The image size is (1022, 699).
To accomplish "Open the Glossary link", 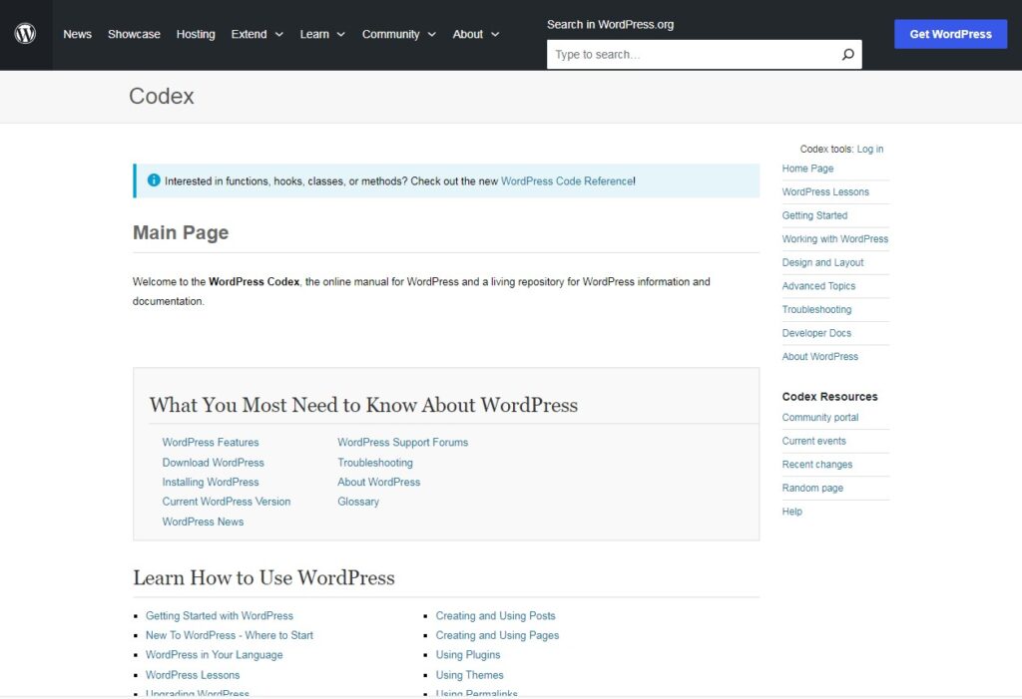I will [358, 501].
